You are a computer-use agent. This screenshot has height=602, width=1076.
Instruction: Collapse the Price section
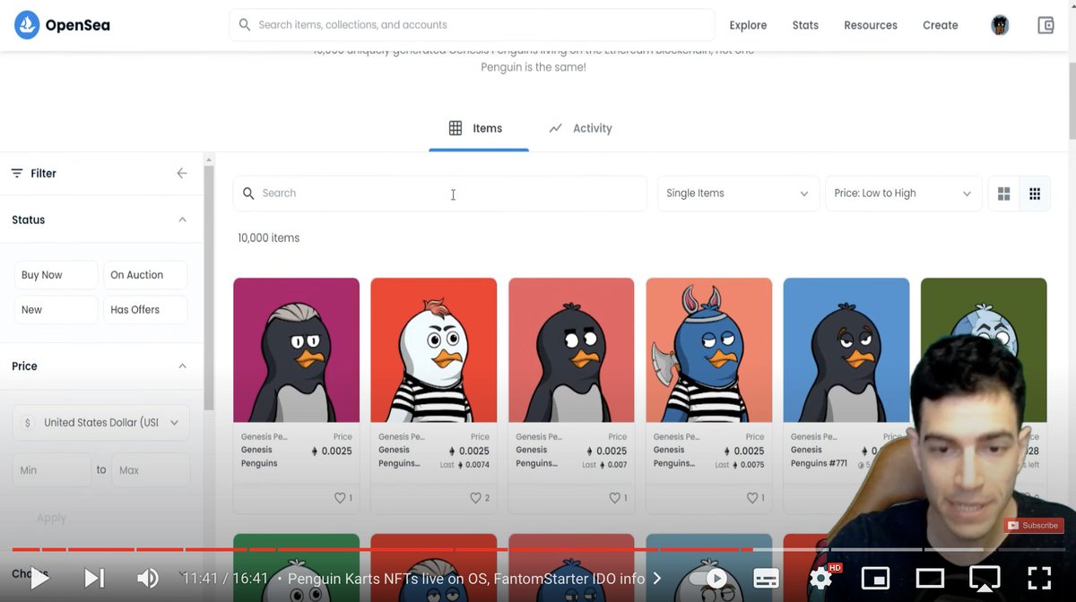[x=182, y=365]
